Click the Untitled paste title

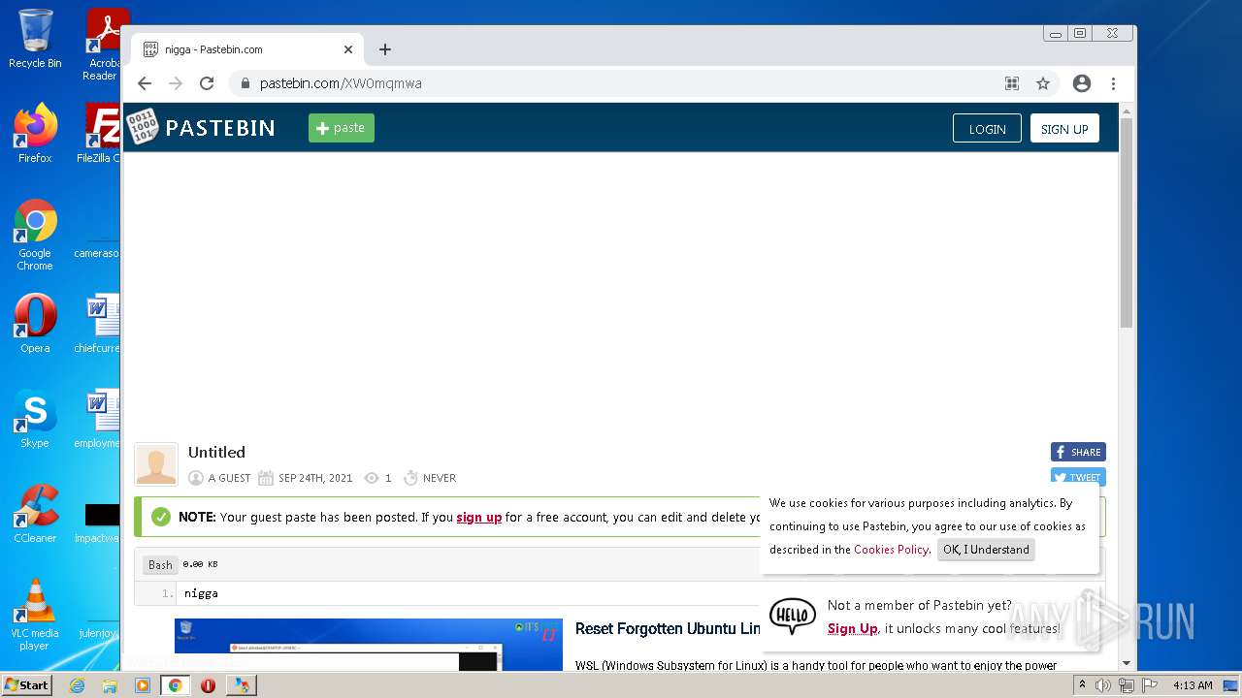[x=216, y=452]
